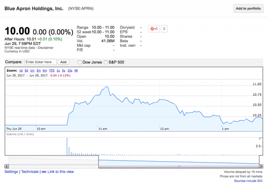
Task: Click the Vol. value 41.06M
Action: click(x=108, y=41)
